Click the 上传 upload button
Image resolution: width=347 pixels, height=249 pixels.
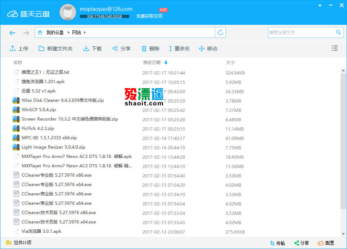(19, 49)
